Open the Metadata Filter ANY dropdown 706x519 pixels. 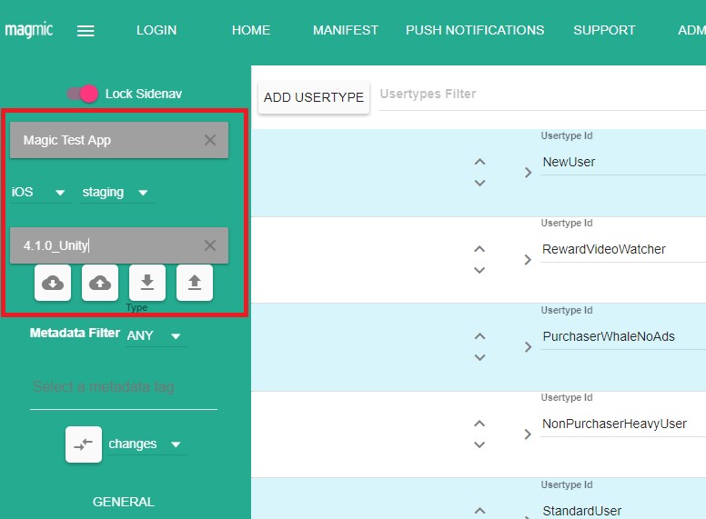click(x=155, y=336)
